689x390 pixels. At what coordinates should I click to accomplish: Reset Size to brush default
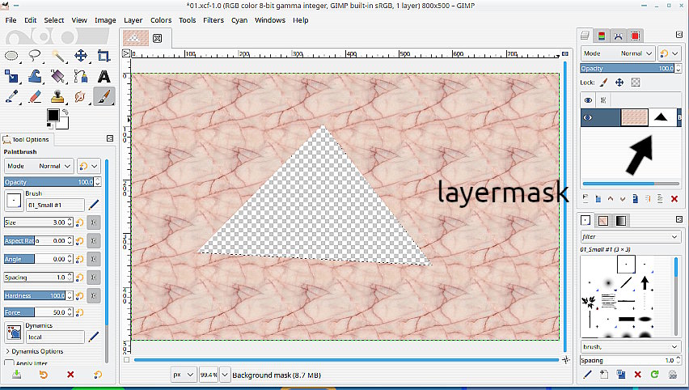[x=79, y=223]
